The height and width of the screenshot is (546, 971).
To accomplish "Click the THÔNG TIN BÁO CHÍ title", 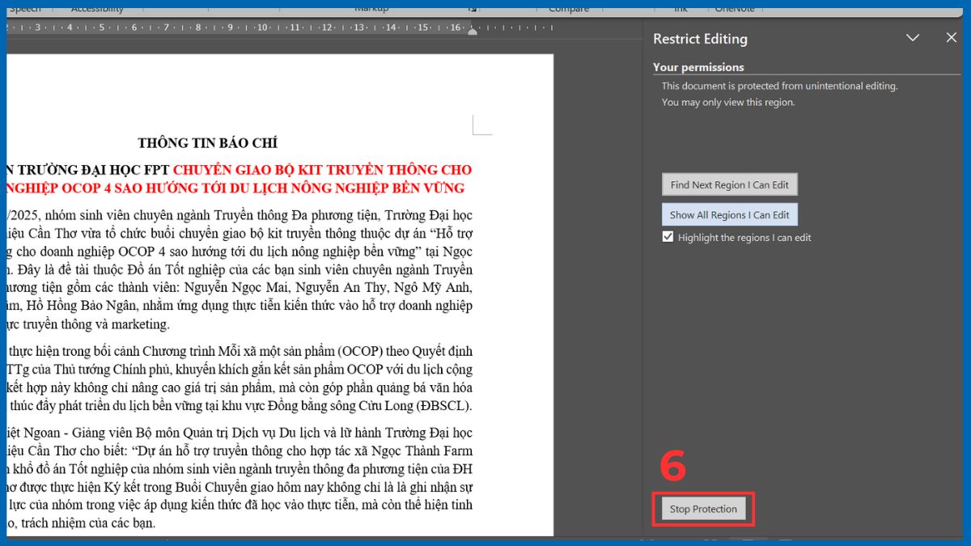I will (x=208, y=142).
